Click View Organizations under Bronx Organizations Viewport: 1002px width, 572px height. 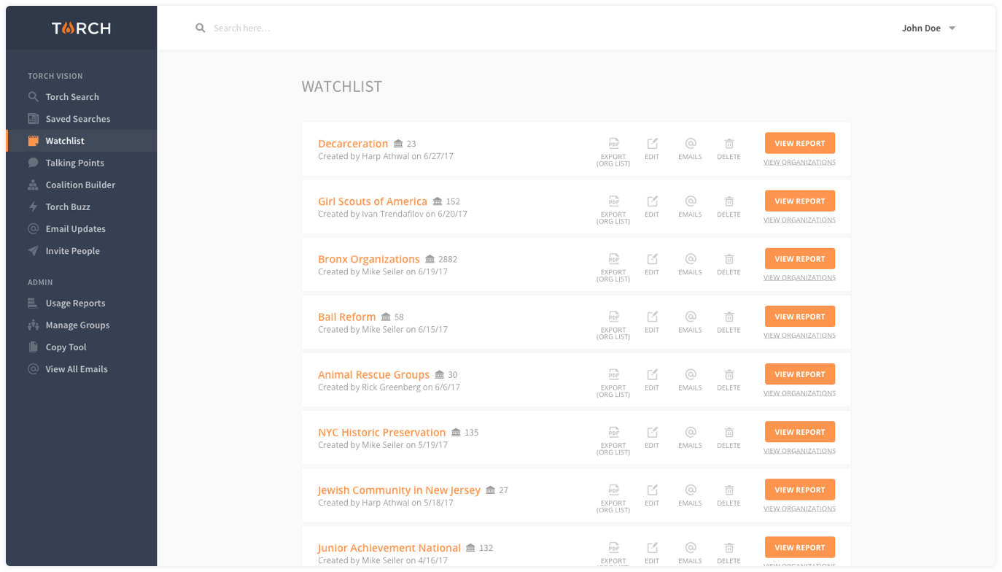(x=799, y=278)
